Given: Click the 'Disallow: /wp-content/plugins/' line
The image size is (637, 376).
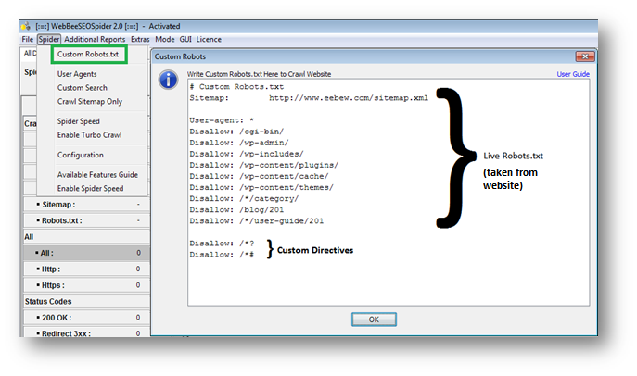Looking at the screenshot, I should 264,165.
